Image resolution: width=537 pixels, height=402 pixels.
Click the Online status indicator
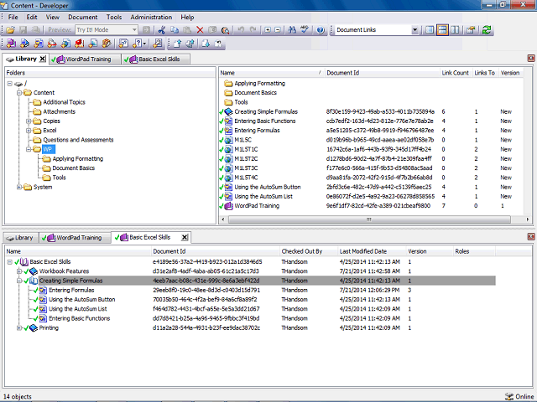519,396
